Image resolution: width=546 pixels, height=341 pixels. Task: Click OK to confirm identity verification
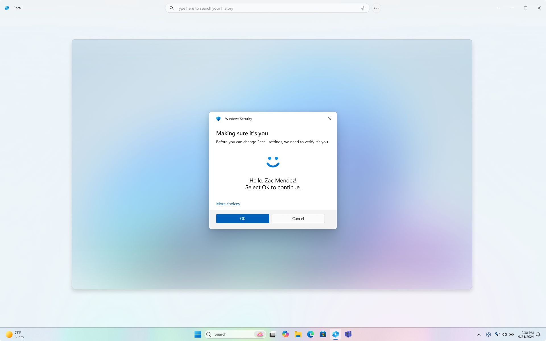pos(243,219)
